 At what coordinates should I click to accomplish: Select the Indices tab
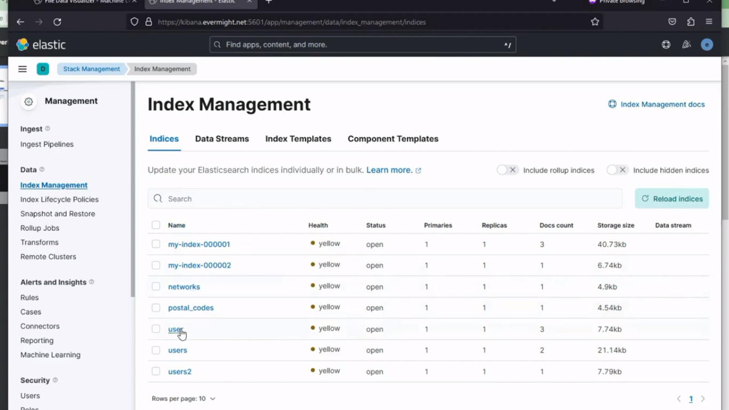click(x=164, y=139)
